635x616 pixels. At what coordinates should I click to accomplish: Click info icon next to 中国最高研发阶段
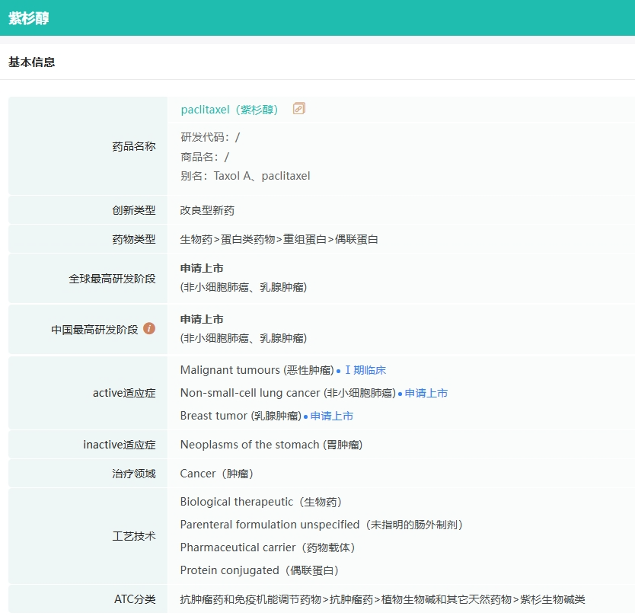(149, 329)
